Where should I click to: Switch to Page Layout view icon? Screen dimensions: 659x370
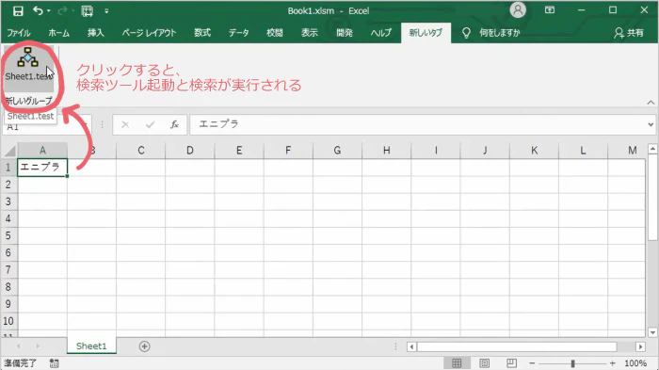(484, 363)
